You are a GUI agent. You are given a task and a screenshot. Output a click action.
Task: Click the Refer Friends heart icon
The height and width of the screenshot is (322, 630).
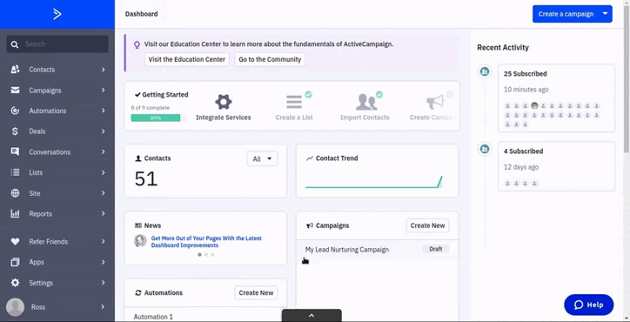pyautogui.click(x=16, y=242)
